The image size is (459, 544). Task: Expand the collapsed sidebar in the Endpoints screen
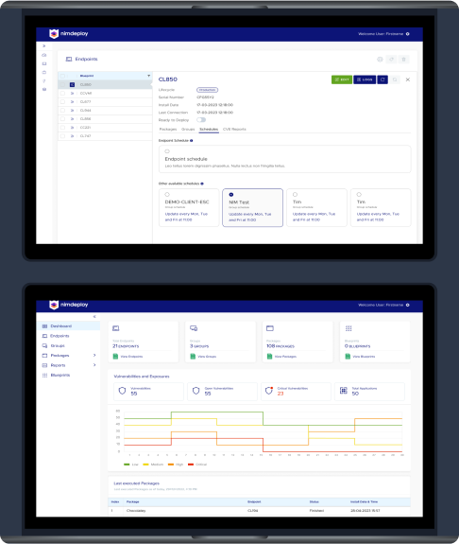coord(44,45)
